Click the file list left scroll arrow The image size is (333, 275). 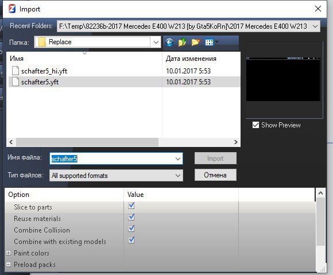(11, 142)
